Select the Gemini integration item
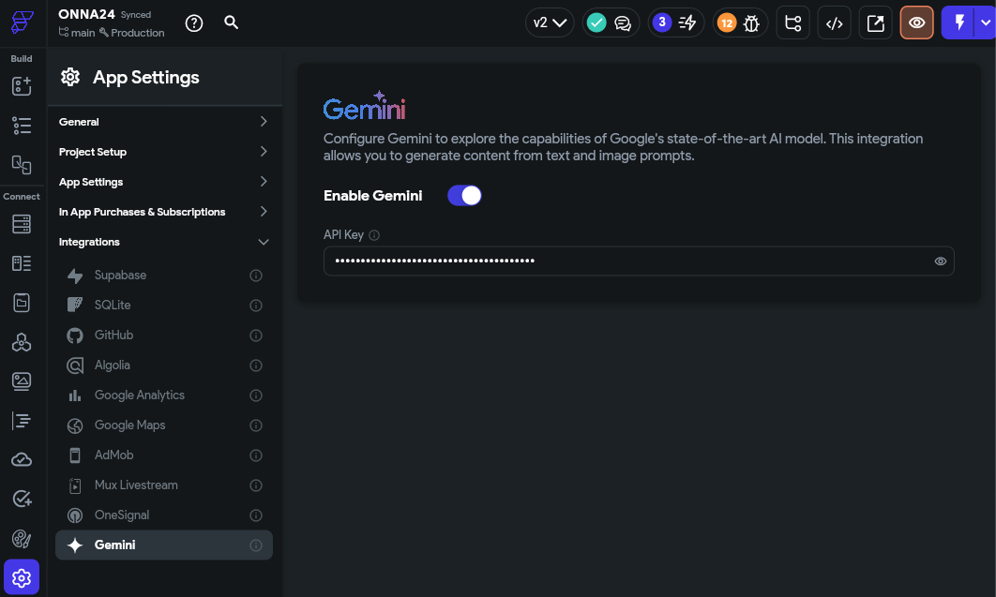The height and width of the screenshot is (597, 996). pyautogui.click(x=164, y=545)
